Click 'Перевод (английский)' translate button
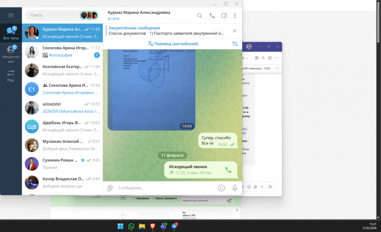The width and height of the screenshot is (381, 232). tap(173, 44)
